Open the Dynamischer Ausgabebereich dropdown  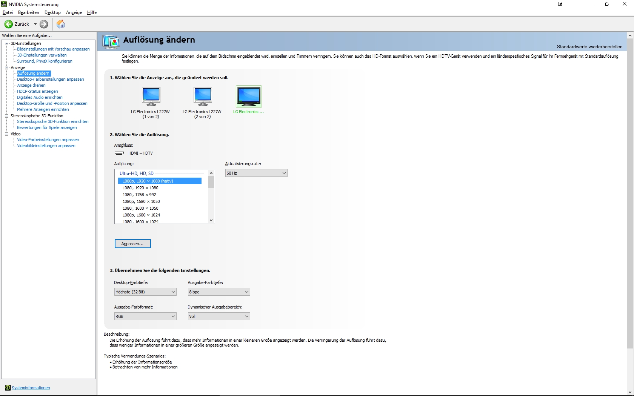219,316
